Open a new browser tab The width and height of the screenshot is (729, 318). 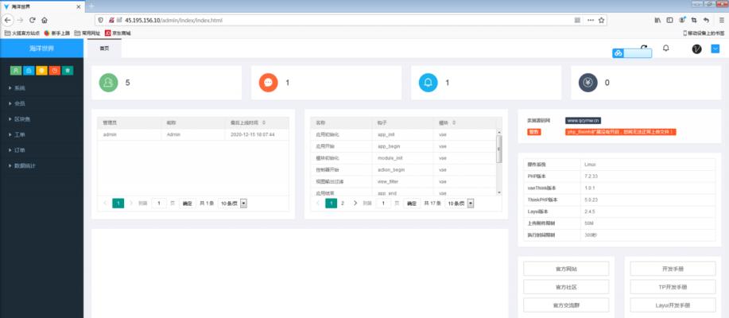(91, 6)
